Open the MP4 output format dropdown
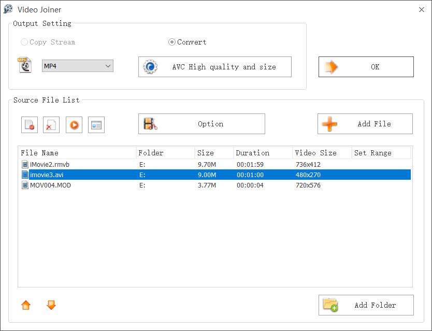This screenshot has height=331, width=432. point(78,66)
